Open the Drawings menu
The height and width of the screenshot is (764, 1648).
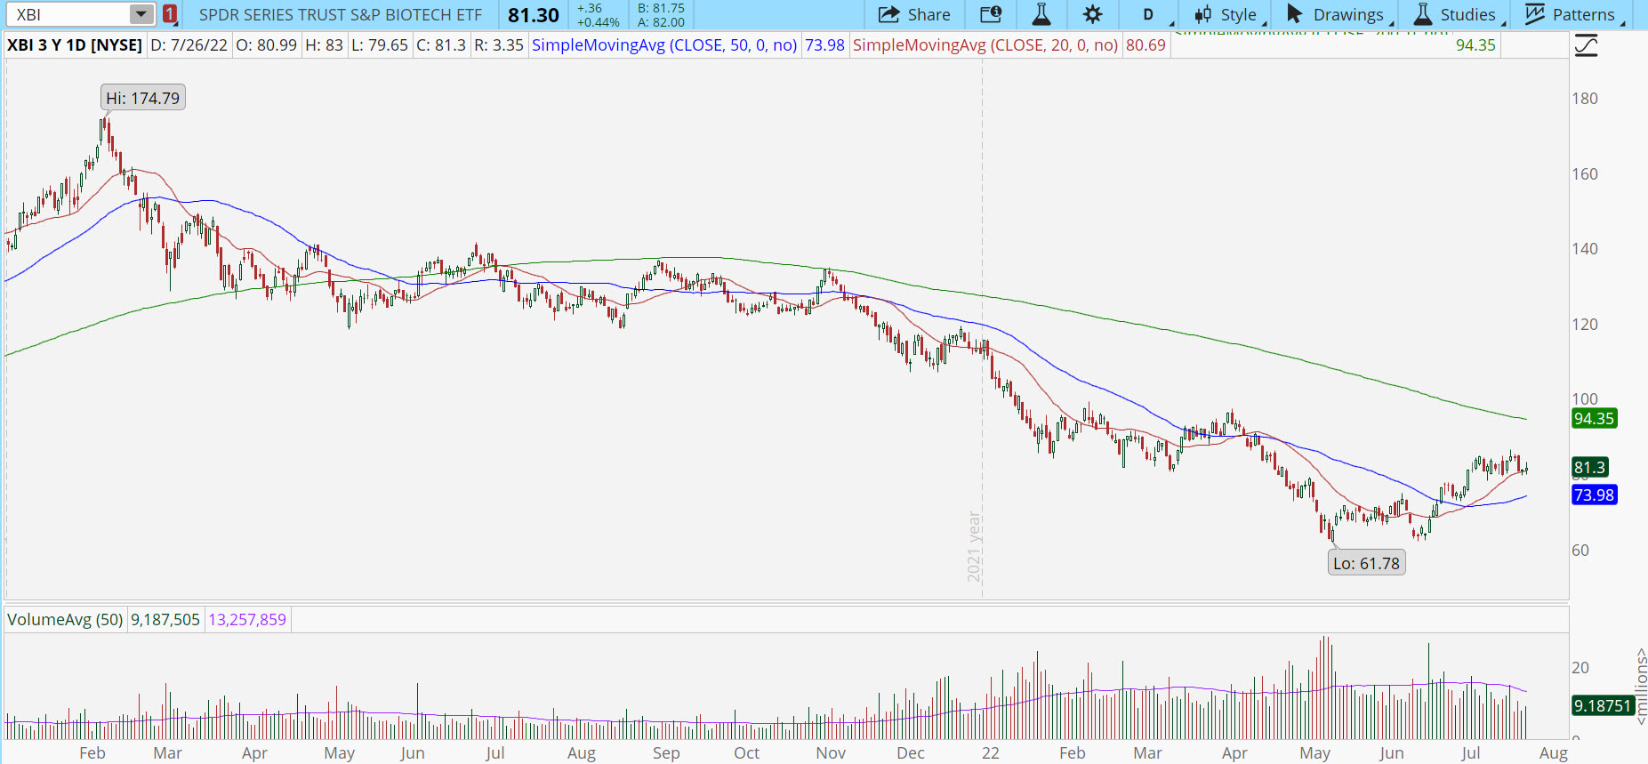coord(1340,14)
